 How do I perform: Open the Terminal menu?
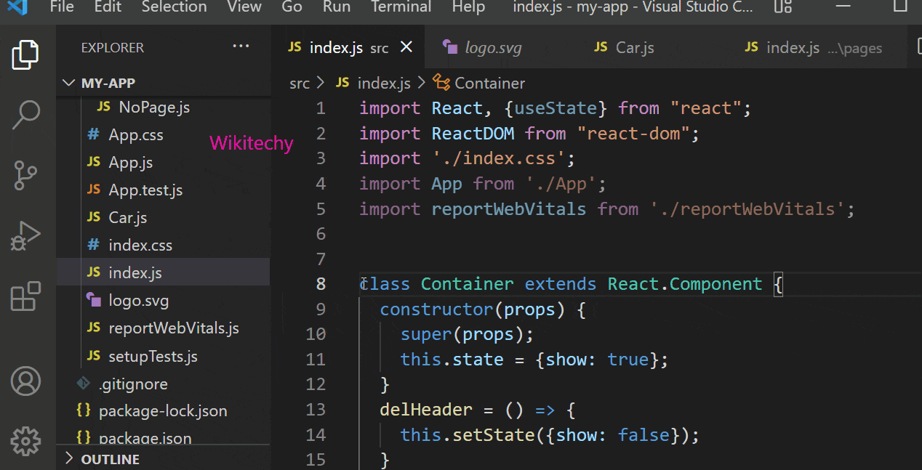[x=401, y=7]
